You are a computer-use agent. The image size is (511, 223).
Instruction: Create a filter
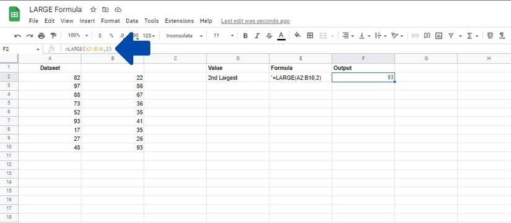(x=451, y=36)
